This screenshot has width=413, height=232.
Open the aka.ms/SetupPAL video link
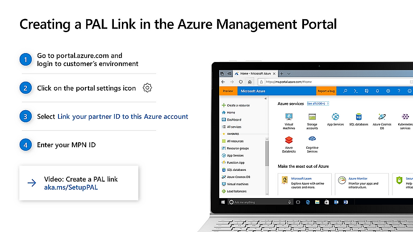[x=71, y=187]
